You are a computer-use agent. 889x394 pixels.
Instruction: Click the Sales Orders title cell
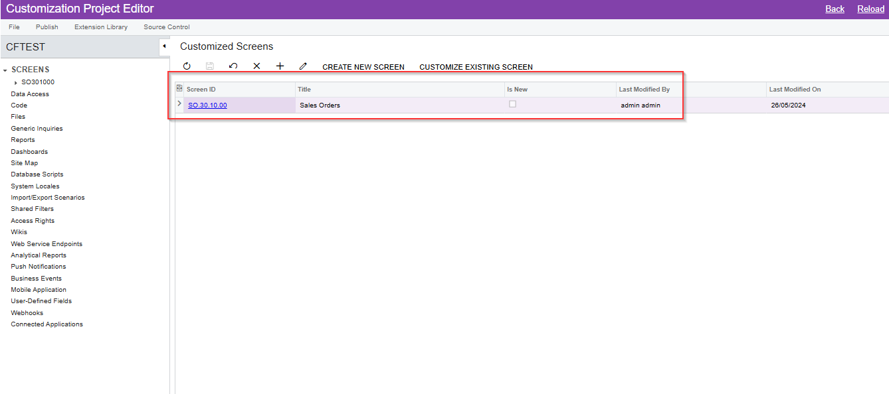click(400, 105)
